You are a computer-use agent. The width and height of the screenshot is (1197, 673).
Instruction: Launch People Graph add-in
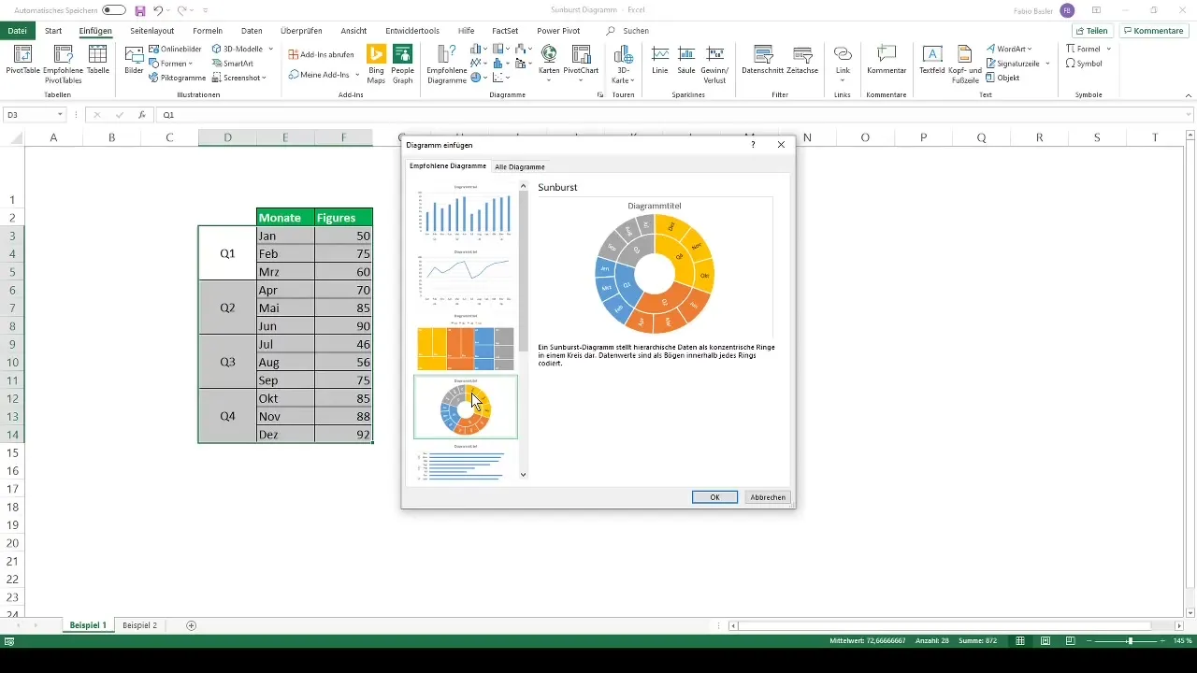(x=403, y=64)
